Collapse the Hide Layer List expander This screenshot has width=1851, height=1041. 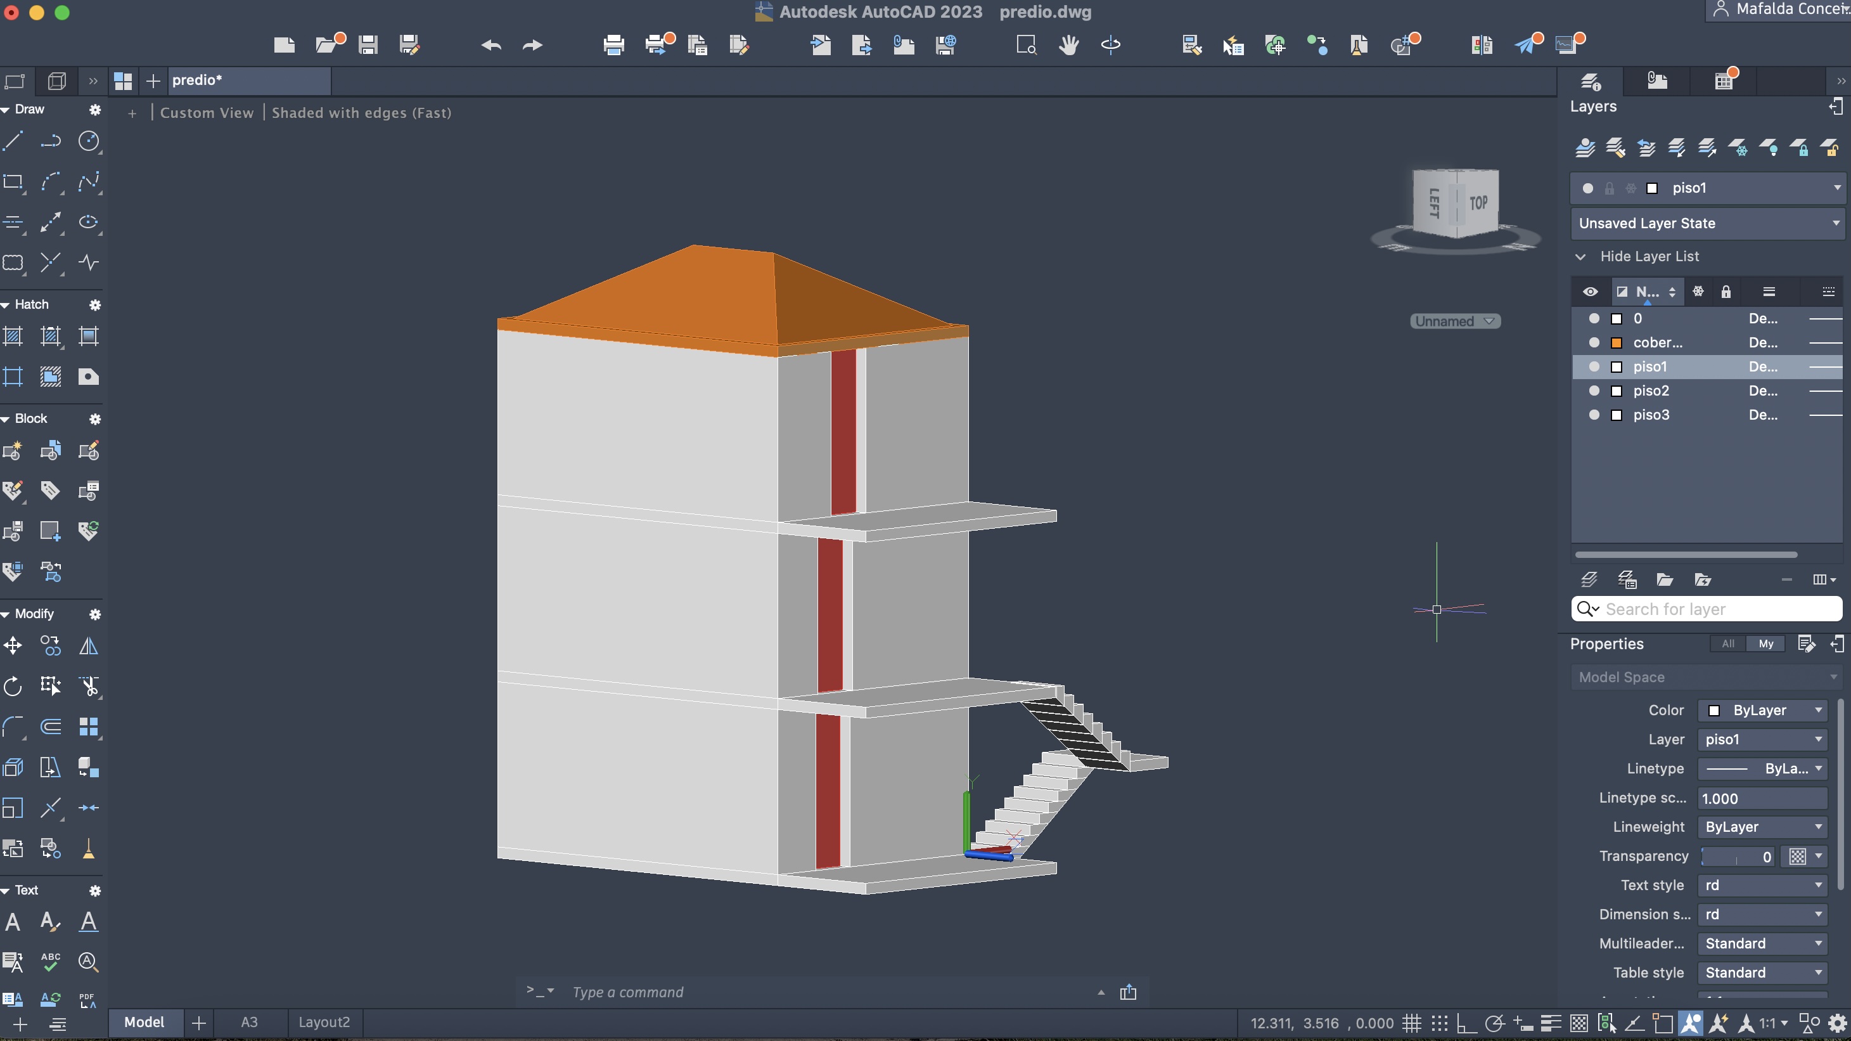(1580, 256)
